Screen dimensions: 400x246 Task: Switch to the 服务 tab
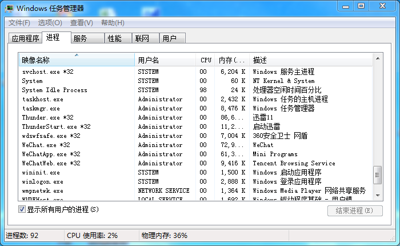80,38
